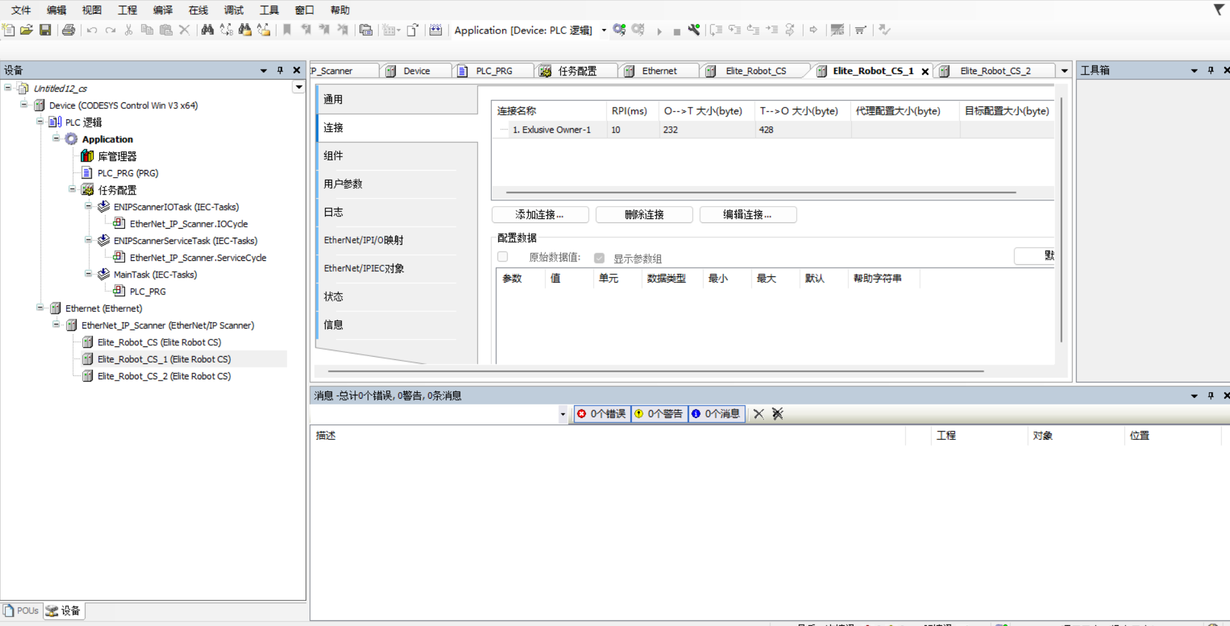Image resolution: width=1230 pixels, height=626 pixels.
Task: Click the 添加连接... button
Action: (540, 214)
